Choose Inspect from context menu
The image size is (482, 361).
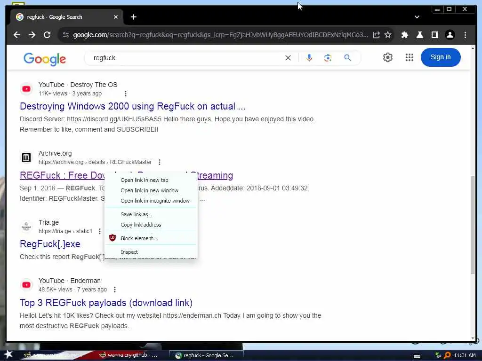151,252
